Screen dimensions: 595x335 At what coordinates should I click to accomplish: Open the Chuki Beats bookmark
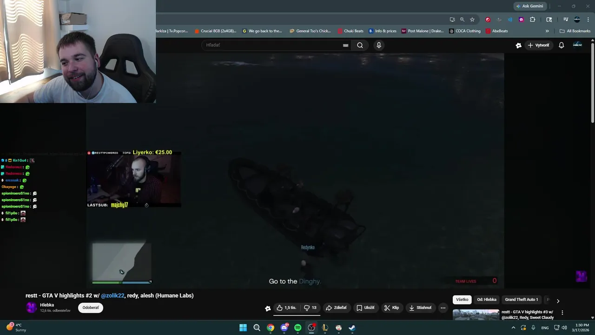tap(350, 31)
